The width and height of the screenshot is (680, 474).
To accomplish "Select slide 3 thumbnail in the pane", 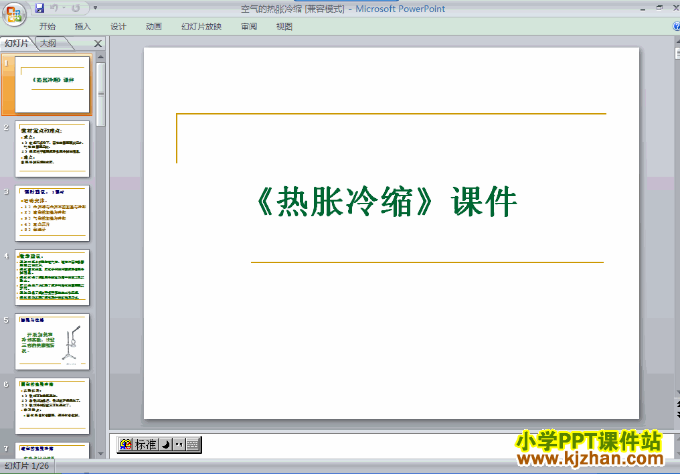I will tap(52, 213).
